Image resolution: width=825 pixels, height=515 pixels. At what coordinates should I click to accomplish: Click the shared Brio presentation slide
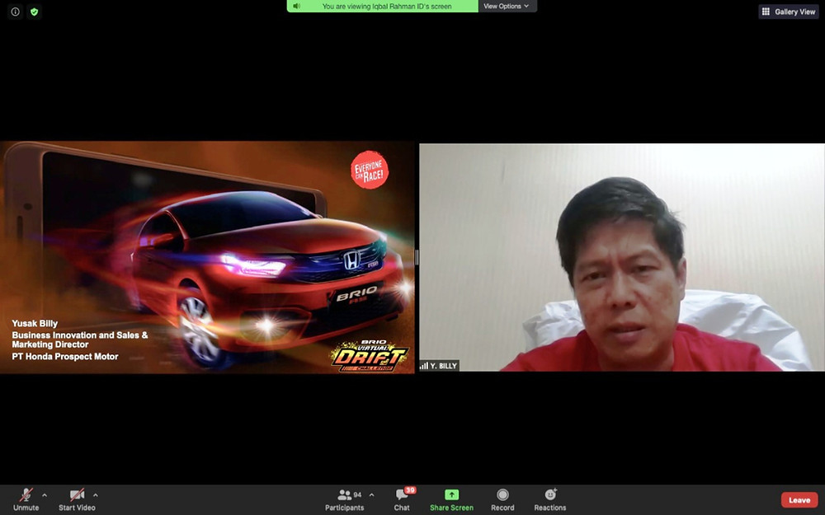coord(207,257)
